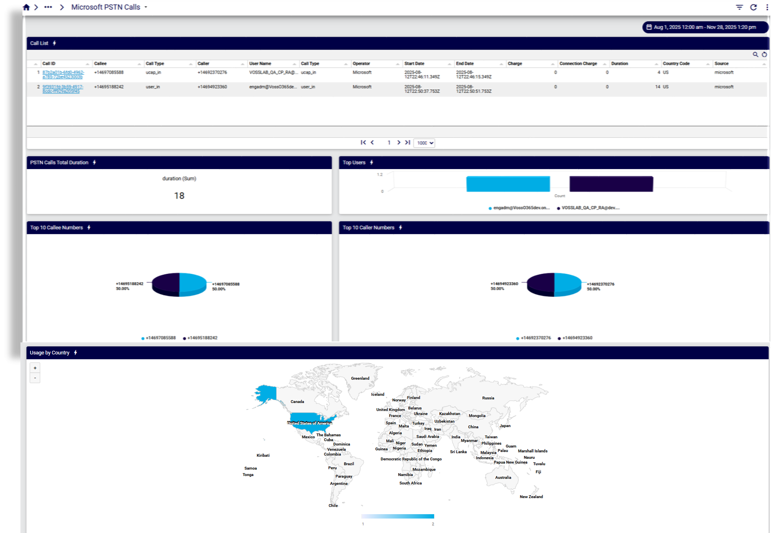The image size is (771, 533).
Task: Click the lightning icon next to Top Users
Action: tap(371, 162)
